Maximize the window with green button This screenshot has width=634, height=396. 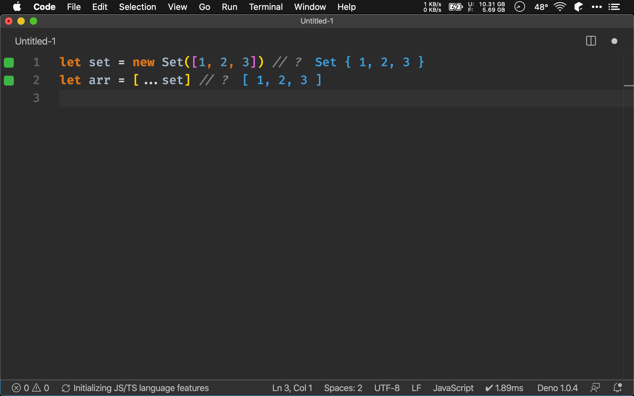pos(33,21)
